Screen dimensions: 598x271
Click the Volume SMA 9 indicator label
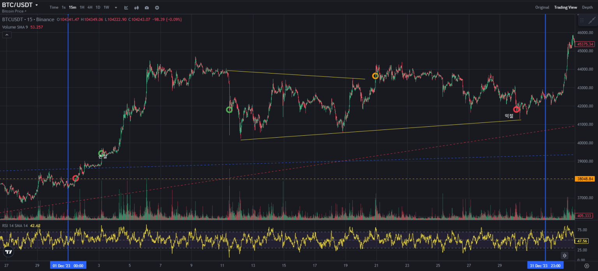click(15, 27)
